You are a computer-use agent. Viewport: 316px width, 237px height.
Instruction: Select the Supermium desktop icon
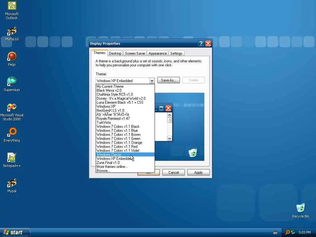[x=12, y=84]
